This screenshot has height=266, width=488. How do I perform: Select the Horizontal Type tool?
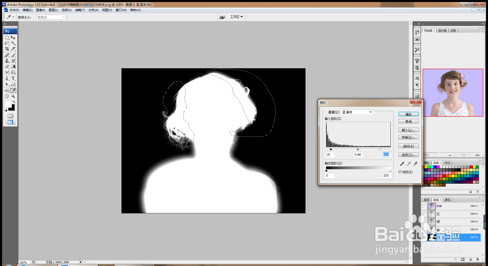pyautogui.click(x=13, y=78)
